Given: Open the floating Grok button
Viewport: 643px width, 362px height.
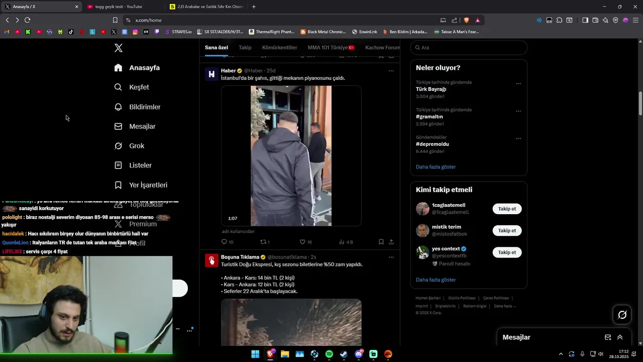Looking at the screenshot, I should pyautogui.click(x=622, y=315).
